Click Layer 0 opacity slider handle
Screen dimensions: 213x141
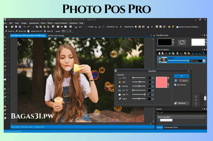pyautogui.click(x=188, y=61)
